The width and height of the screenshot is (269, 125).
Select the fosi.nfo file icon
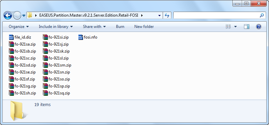click(x=80, y=37)
